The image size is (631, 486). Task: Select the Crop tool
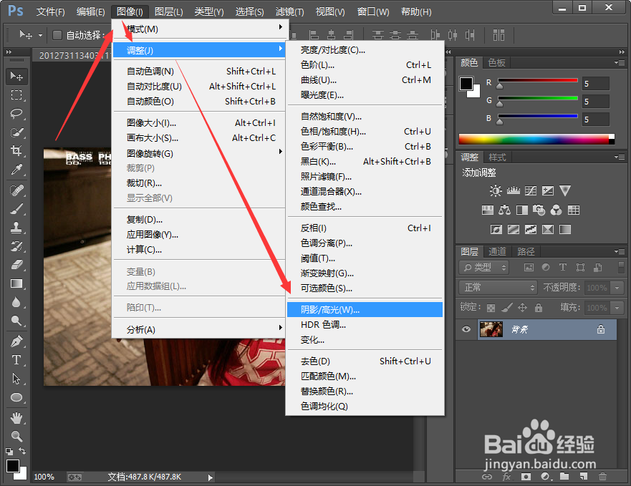pyautogui.click(x=17, y=151)
